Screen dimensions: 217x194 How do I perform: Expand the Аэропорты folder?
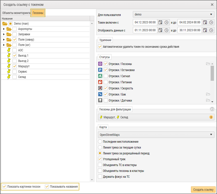pyautogui.click(x=4, y=29)
